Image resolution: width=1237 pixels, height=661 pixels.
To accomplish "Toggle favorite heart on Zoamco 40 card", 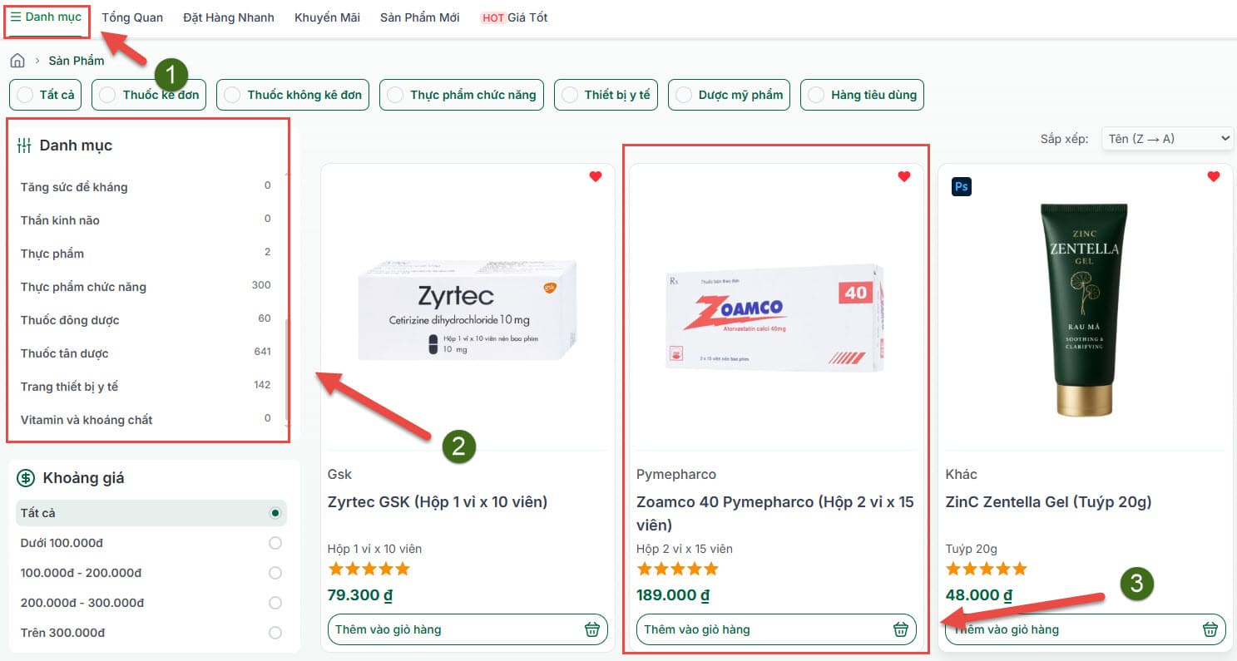I will [x=904, y=176].
